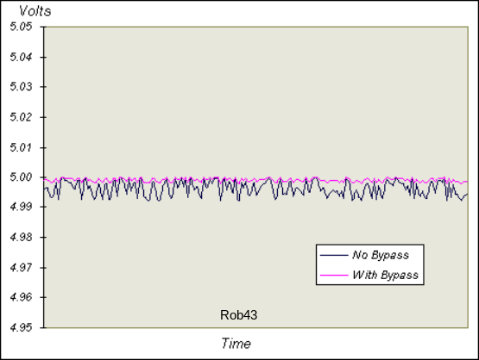Select the 4.96 axis label

(x=21, y=297)
